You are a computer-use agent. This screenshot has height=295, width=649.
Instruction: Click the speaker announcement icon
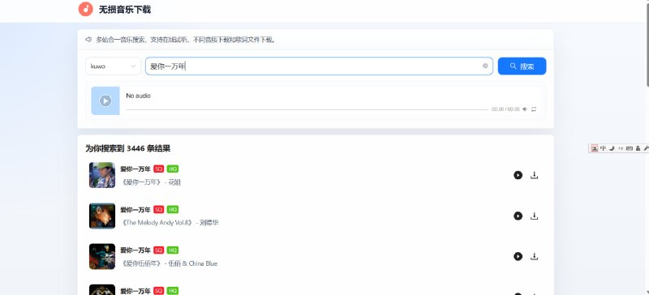click(88, 40)
